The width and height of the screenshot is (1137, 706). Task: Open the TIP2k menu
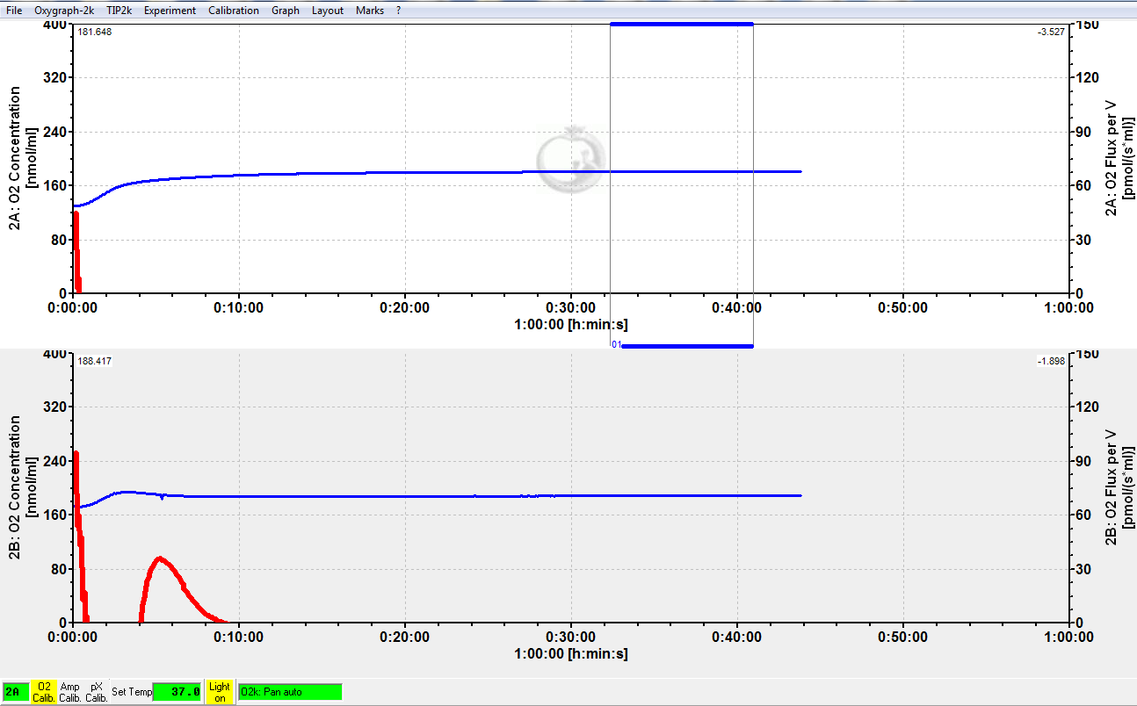[119, 11]
